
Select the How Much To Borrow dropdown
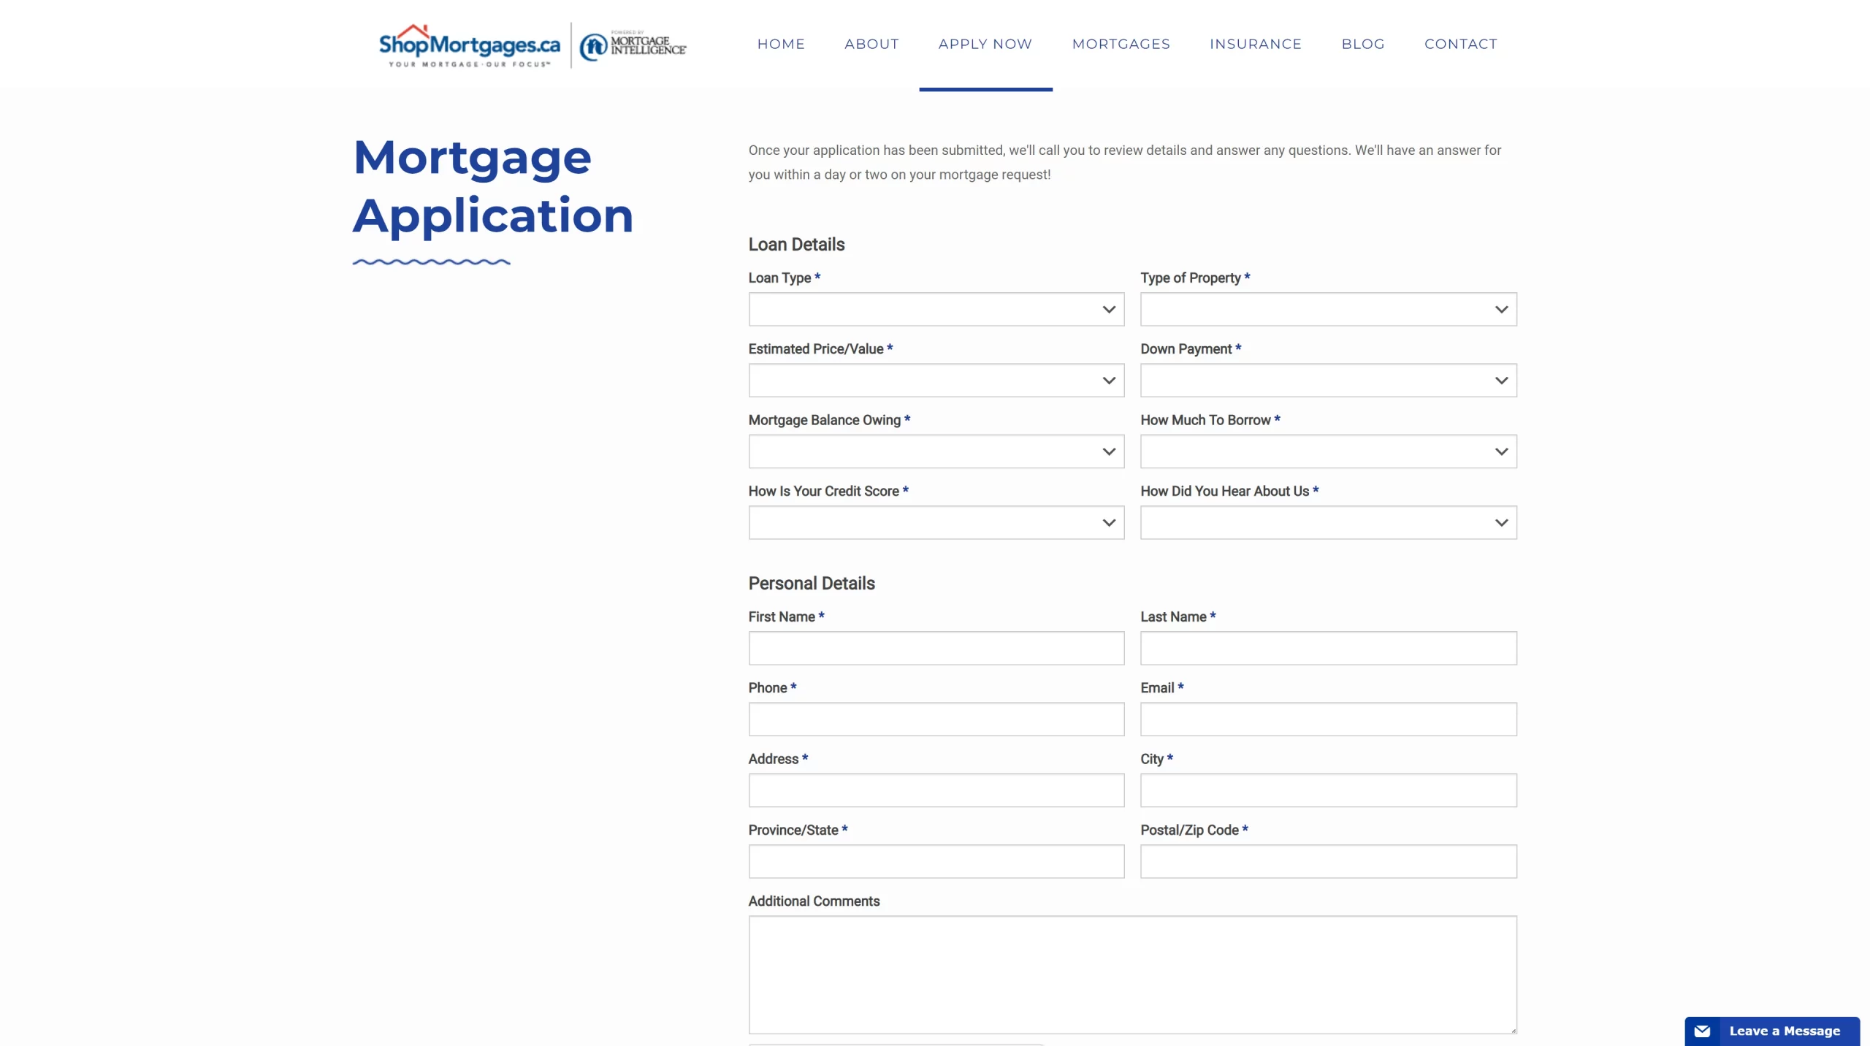1328,451
